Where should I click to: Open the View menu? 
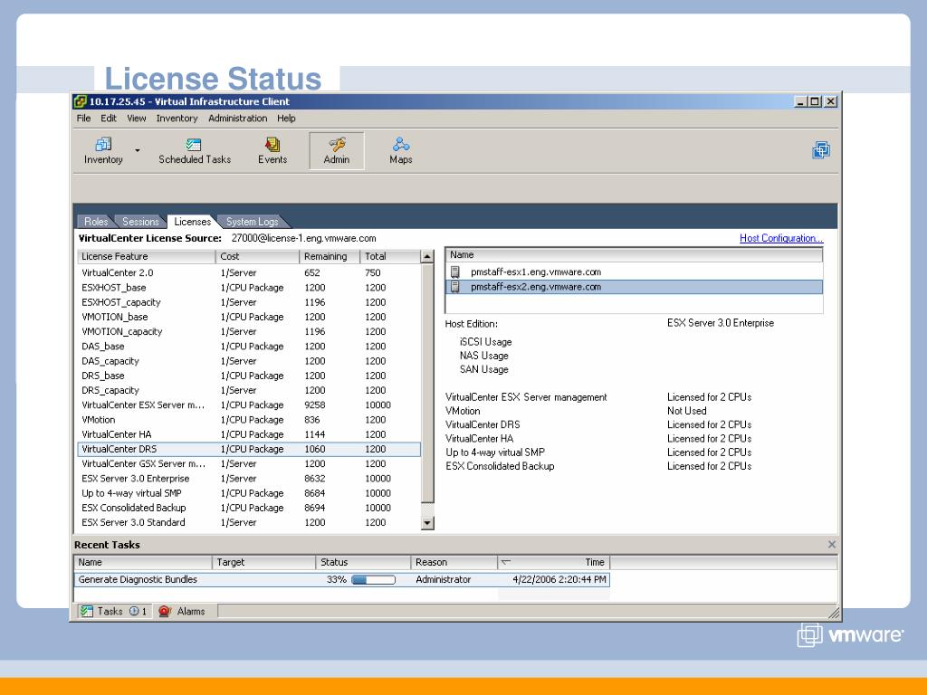point(137,119)
